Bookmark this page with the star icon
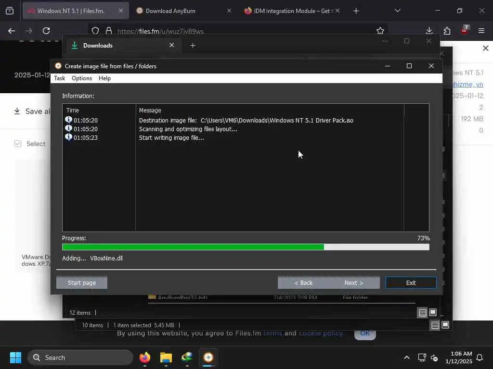Image resolution: width=493 pixels, height=369 pixels. click(x=380, y=31)
